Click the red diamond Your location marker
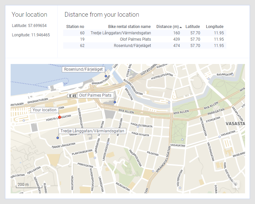Viewport: 255px width, 204px height. (x=60, y=117)
